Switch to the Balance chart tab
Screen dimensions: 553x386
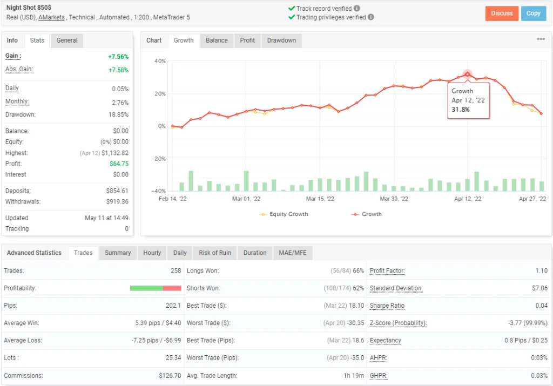216,40
